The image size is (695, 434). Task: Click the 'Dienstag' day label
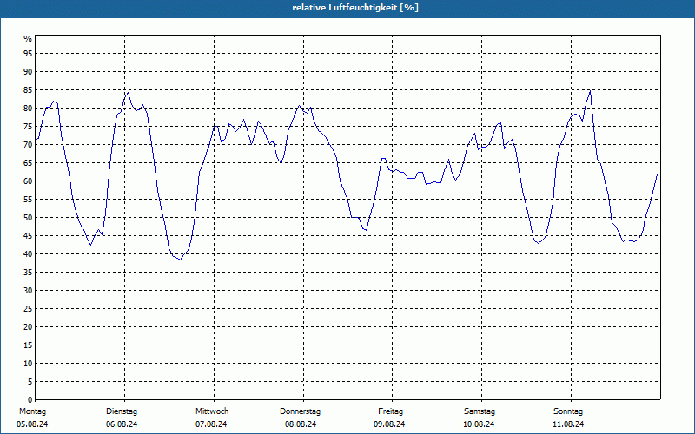pyautogui.click(x=122, y=411)
